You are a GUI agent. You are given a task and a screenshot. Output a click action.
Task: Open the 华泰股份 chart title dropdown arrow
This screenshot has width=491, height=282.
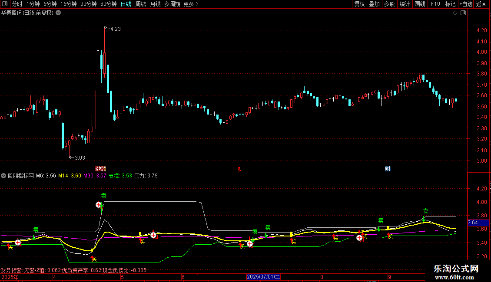click(x=58, y=13)
